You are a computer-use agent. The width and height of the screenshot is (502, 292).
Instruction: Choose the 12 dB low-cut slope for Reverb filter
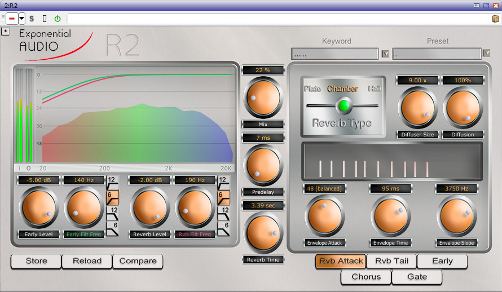(x=223, y=182)
